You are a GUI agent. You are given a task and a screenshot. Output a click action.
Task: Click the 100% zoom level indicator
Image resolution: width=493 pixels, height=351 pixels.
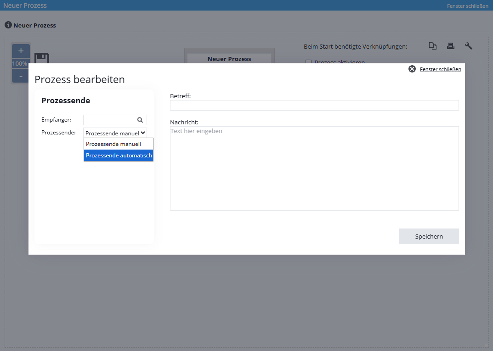(x=20, y=63)
